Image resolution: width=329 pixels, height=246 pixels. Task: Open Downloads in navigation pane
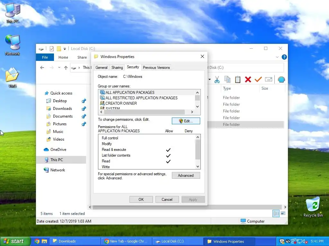62,109
